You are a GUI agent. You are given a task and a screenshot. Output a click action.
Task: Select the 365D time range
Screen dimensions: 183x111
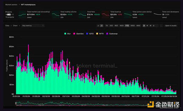pos(132,26)
